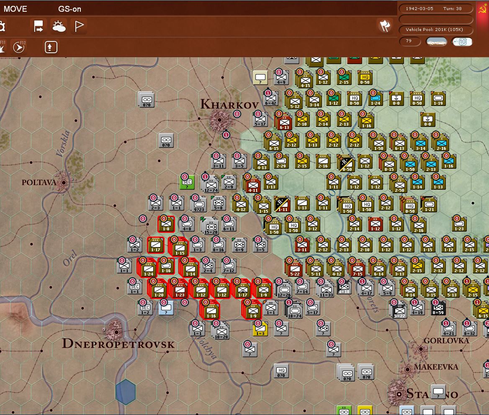Select the Soviet 1-19 motorized unit
The width and height of the screenshot is (489, 415).
438,98
